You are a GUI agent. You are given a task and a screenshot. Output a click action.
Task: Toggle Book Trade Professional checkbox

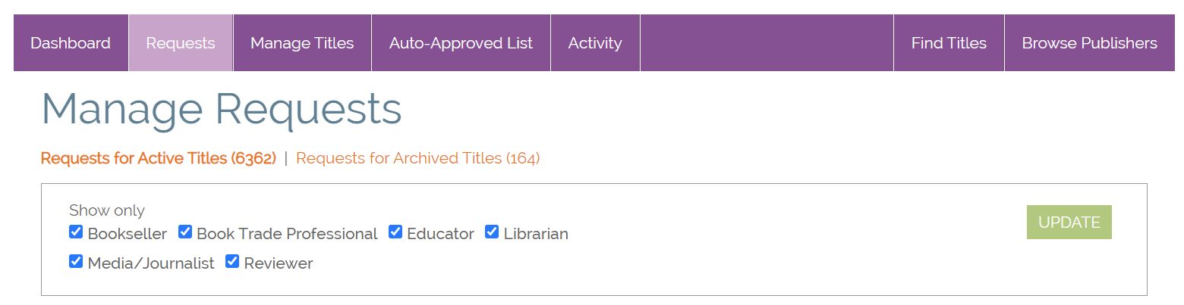[185, 232]
